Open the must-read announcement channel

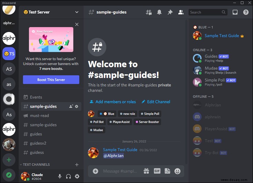51,116
